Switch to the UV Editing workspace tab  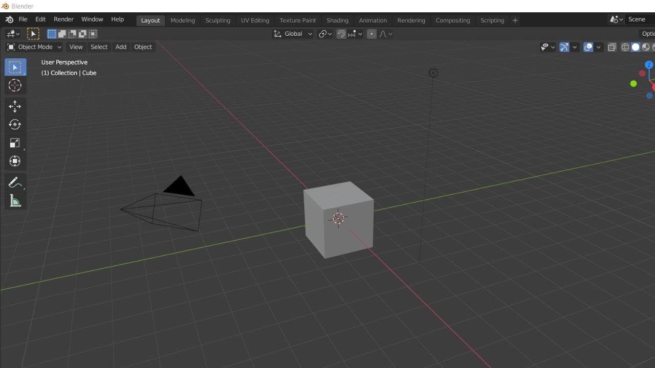coord(255,20)
